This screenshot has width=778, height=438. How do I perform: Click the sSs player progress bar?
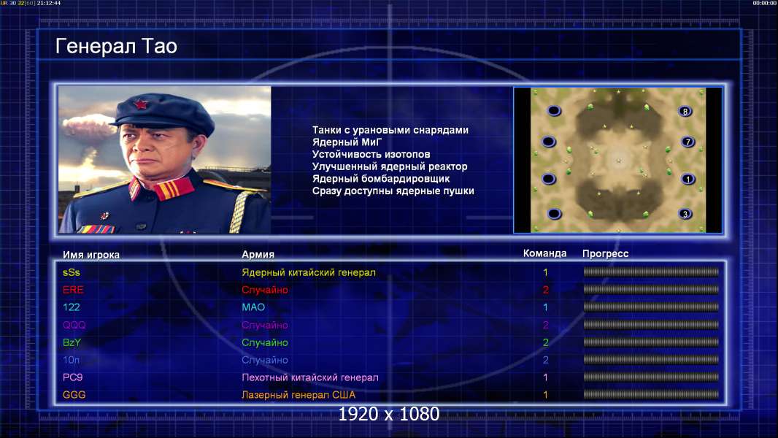tap(651, 272)
